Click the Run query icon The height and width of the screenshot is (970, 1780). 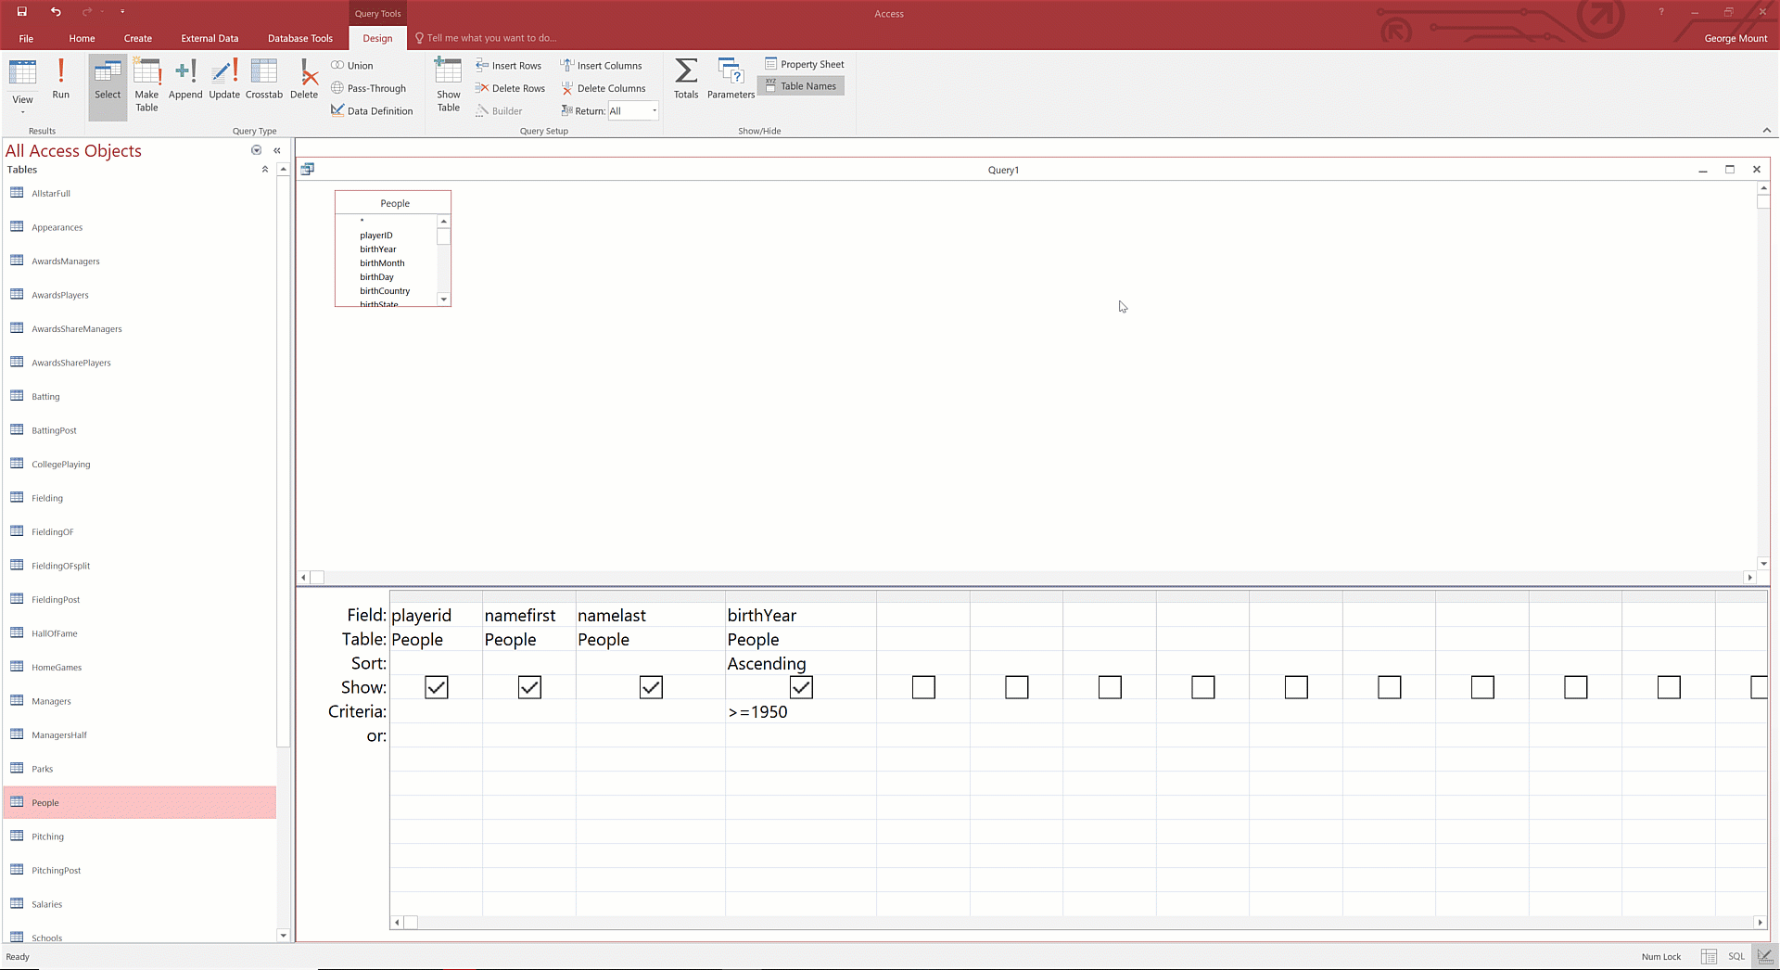[x=60, y=80]
